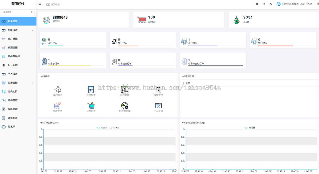The height and width of the screenshot is (174, 319).
Task: Toggle fullscreen with the four-arrows icon
Action: pyautogui.click(x=271, y=4)
